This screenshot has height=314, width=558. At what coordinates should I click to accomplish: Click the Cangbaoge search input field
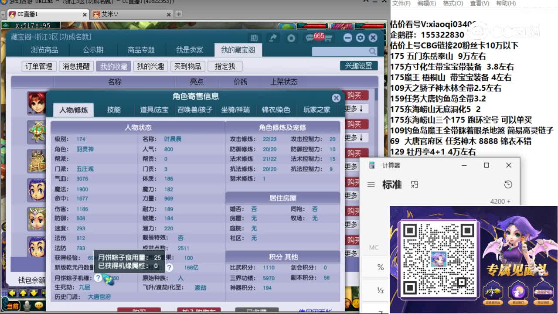tap(340, 51)
